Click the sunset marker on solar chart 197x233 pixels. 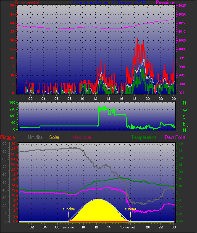(x=130, y=209)
